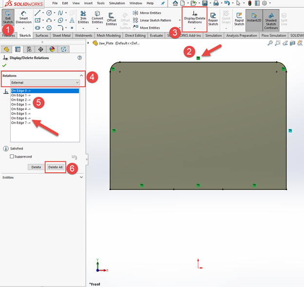Open the Tools menu

point(101,3)
